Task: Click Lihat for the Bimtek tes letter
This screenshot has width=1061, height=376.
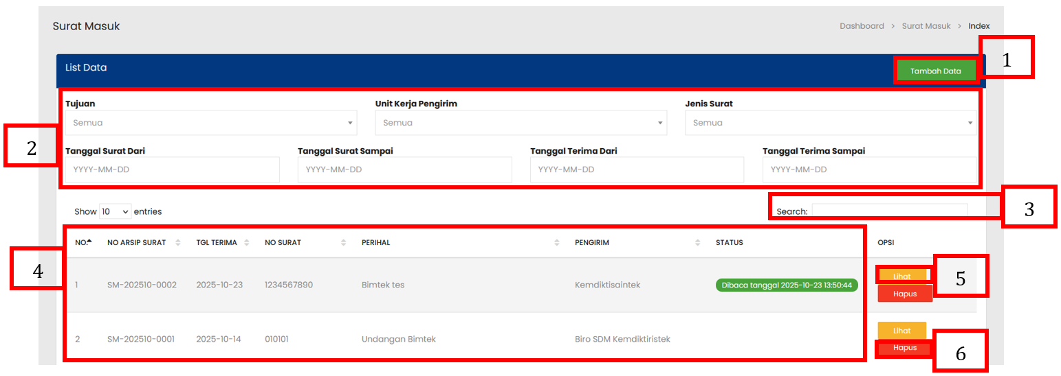Action: [901, 276]
